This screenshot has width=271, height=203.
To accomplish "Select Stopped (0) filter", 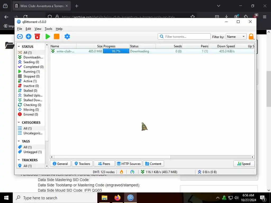I will 31,76.
